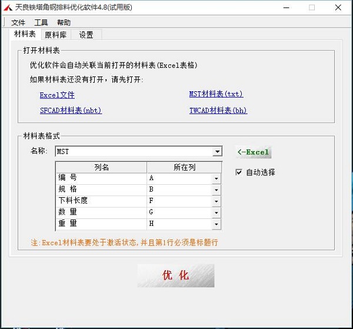Screen dimensions: 353x329
Task: Open the SFCAD材料表(nbt) link
Action: point(71,110)
